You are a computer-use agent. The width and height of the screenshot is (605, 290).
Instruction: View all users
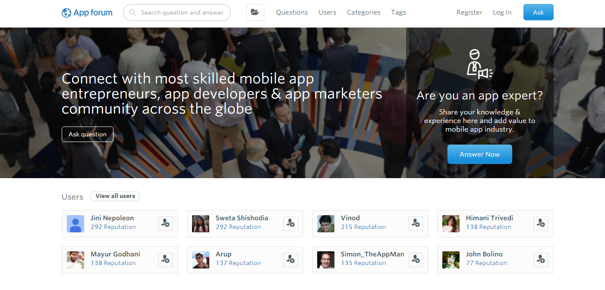pyautogui.click(x=115, y=196)
